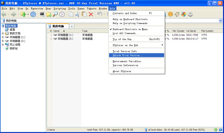Select Unlock Trial Version menu item
This screenshot has height=133, width=224.
click(137, 55)
